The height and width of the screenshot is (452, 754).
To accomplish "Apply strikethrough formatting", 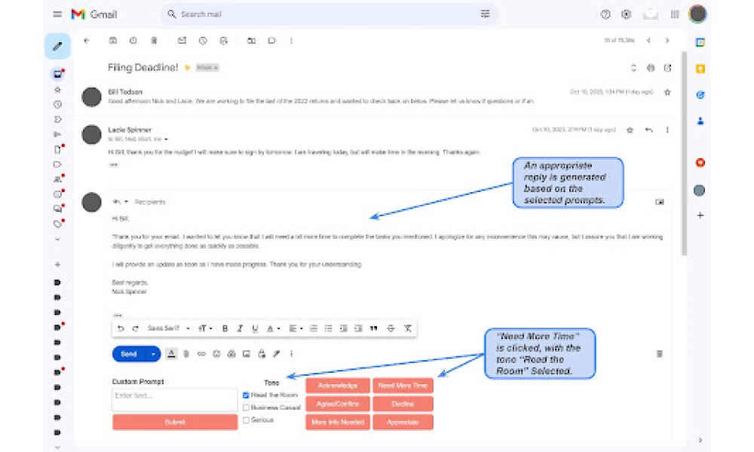I will 391,328.
